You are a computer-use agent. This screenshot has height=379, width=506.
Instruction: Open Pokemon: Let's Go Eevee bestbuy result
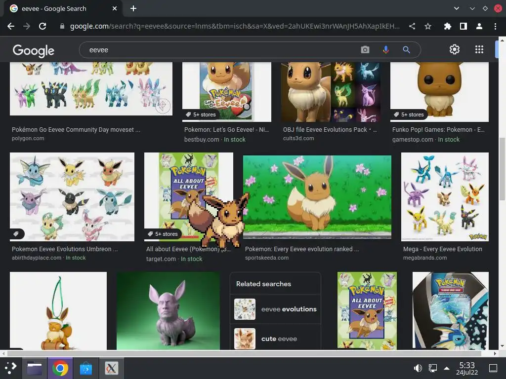(226, 130)
